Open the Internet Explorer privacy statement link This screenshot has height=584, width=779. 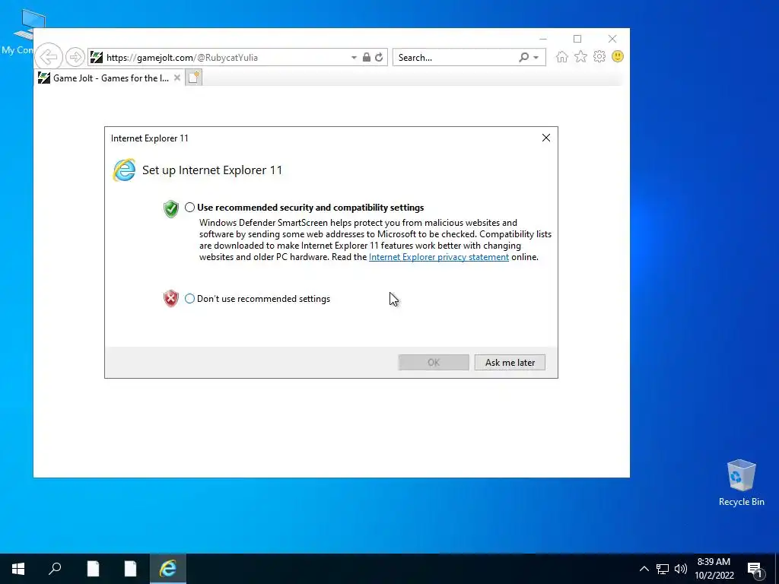point(439,257)
